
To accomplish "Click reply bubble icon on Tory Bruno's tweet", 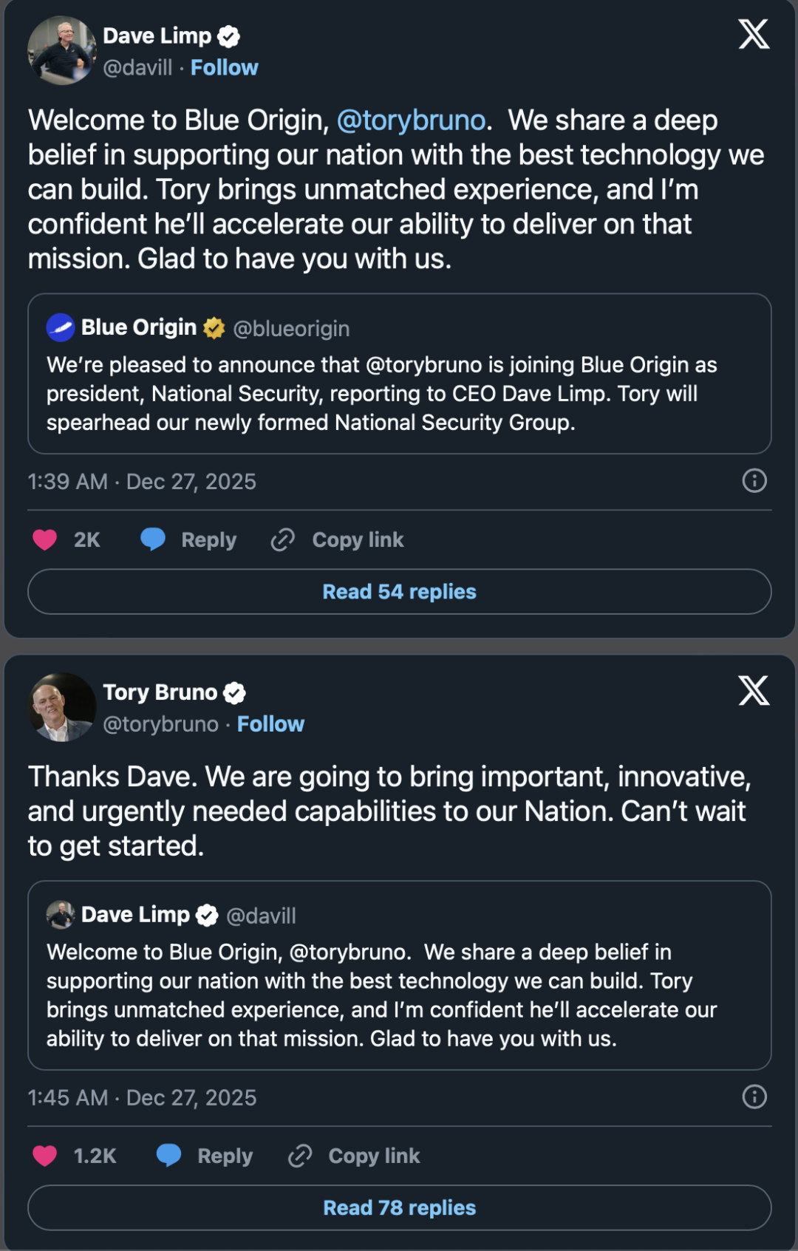I will (x=169, y=1155).
